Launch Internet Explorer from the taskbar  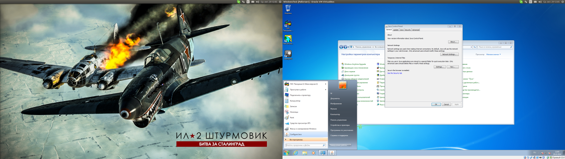click(296, 153)
